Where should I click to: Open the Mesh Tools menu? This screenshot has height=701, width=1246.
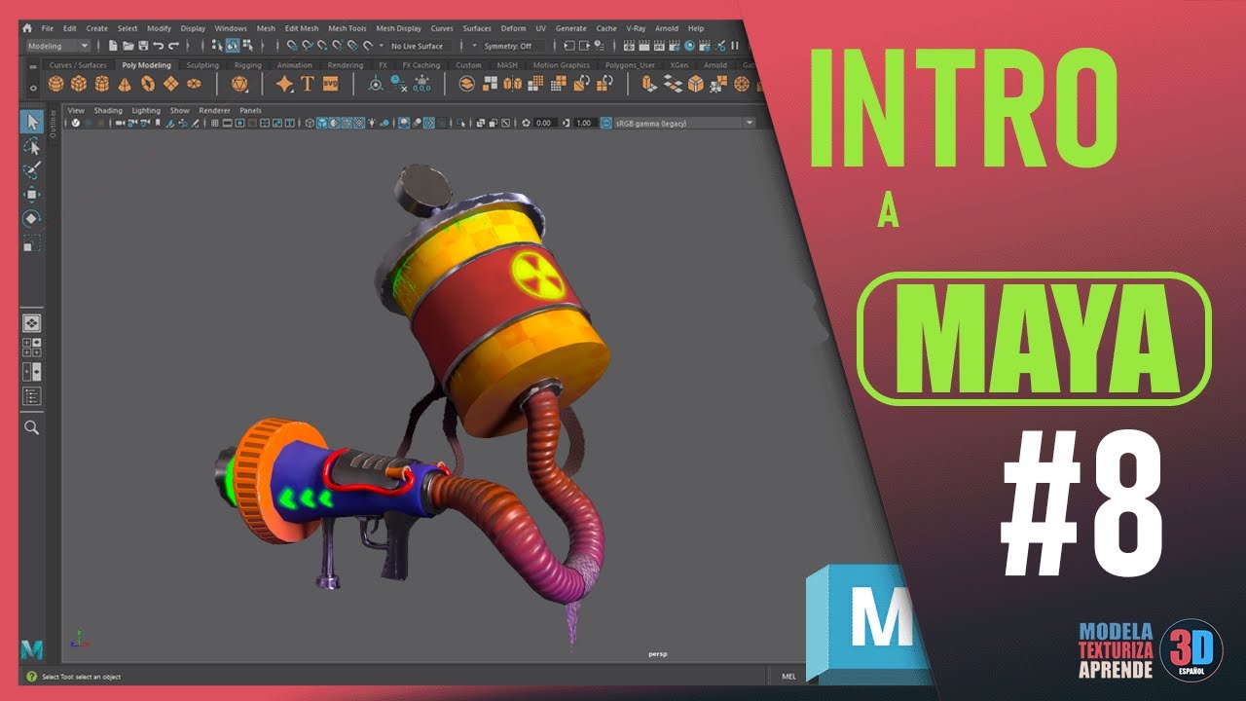pyautogui.click(x=348, y=28)
